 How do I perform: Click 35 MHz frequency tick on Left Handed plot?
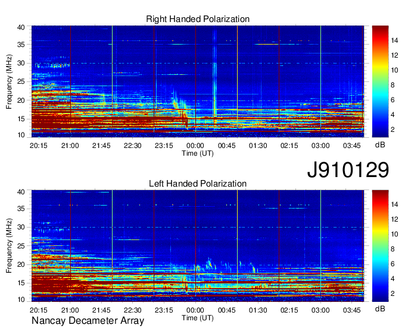click(x=21, y=209)
